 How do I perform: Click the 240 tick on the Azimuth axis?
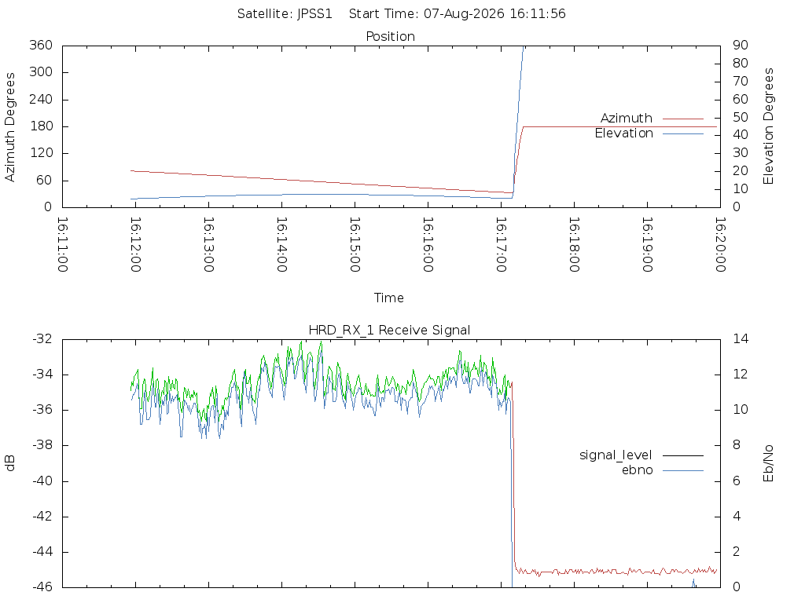[41, 100]
